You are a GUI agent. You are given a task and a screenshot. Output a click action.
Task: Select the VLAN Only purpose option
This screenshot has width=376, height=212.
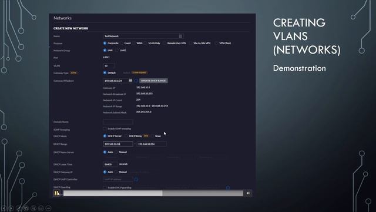pos(145,43)
